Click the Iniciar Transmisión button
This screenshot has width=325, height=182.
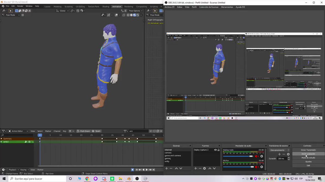(x=308, y=150)
